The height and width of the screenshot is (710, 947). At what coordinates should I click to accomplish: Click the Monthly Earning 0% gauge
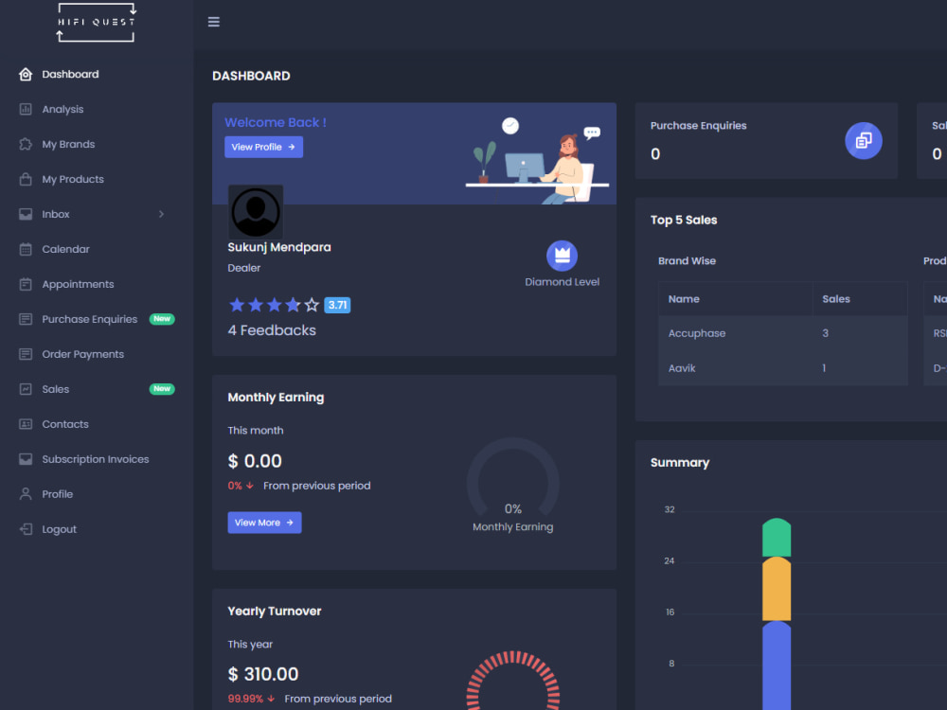coord(512,477)
